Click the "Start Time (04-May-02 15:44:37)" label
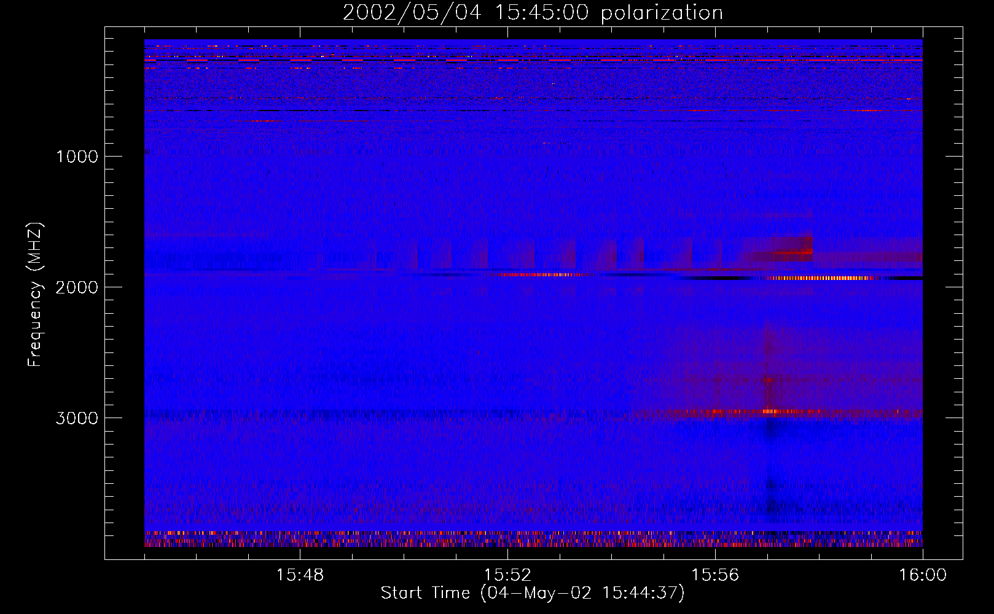This screenshot has height=614, width=994. [533, 593]
